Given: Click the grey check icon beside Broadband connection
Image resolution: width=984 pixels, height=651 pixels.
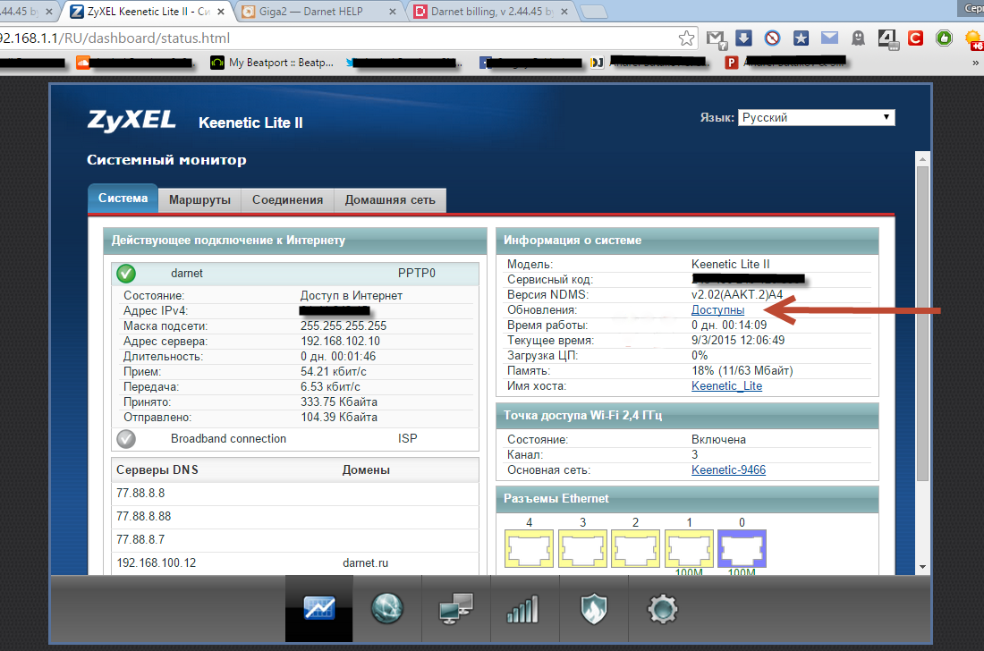Looking at the screenshot, I should [x=126, y=439].
